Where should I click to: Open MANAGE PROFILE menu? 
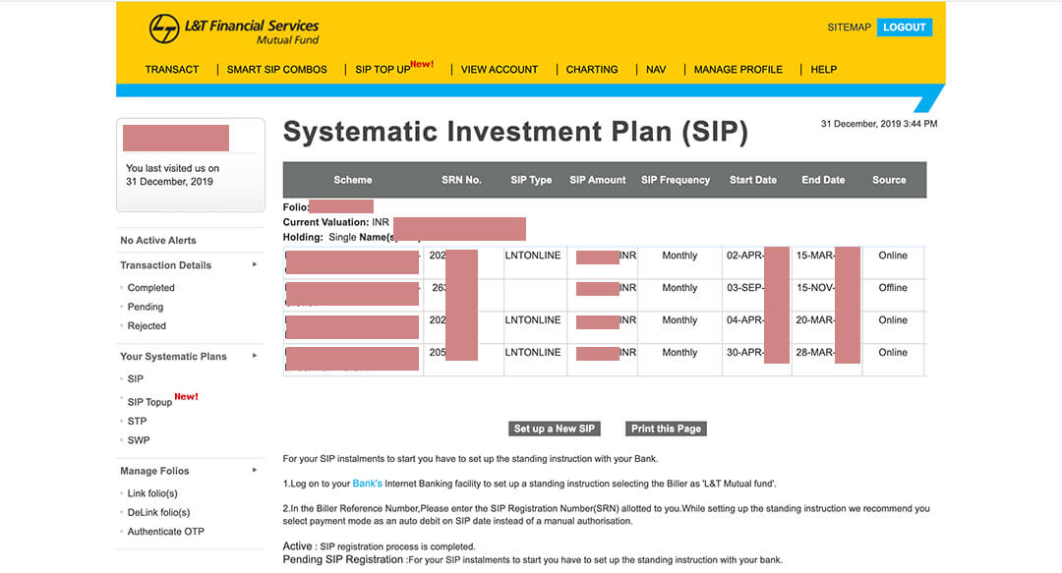point(738,70)
